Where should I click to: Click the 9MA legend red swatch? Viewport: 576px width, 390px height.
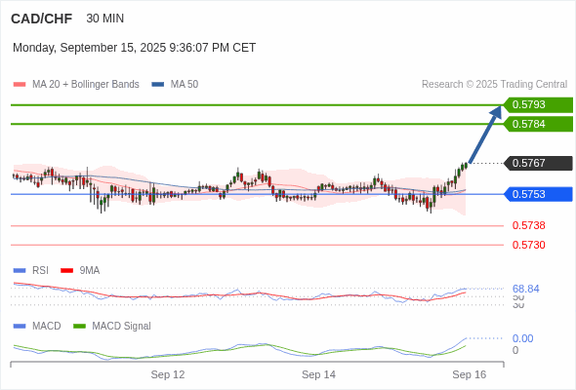66,271
